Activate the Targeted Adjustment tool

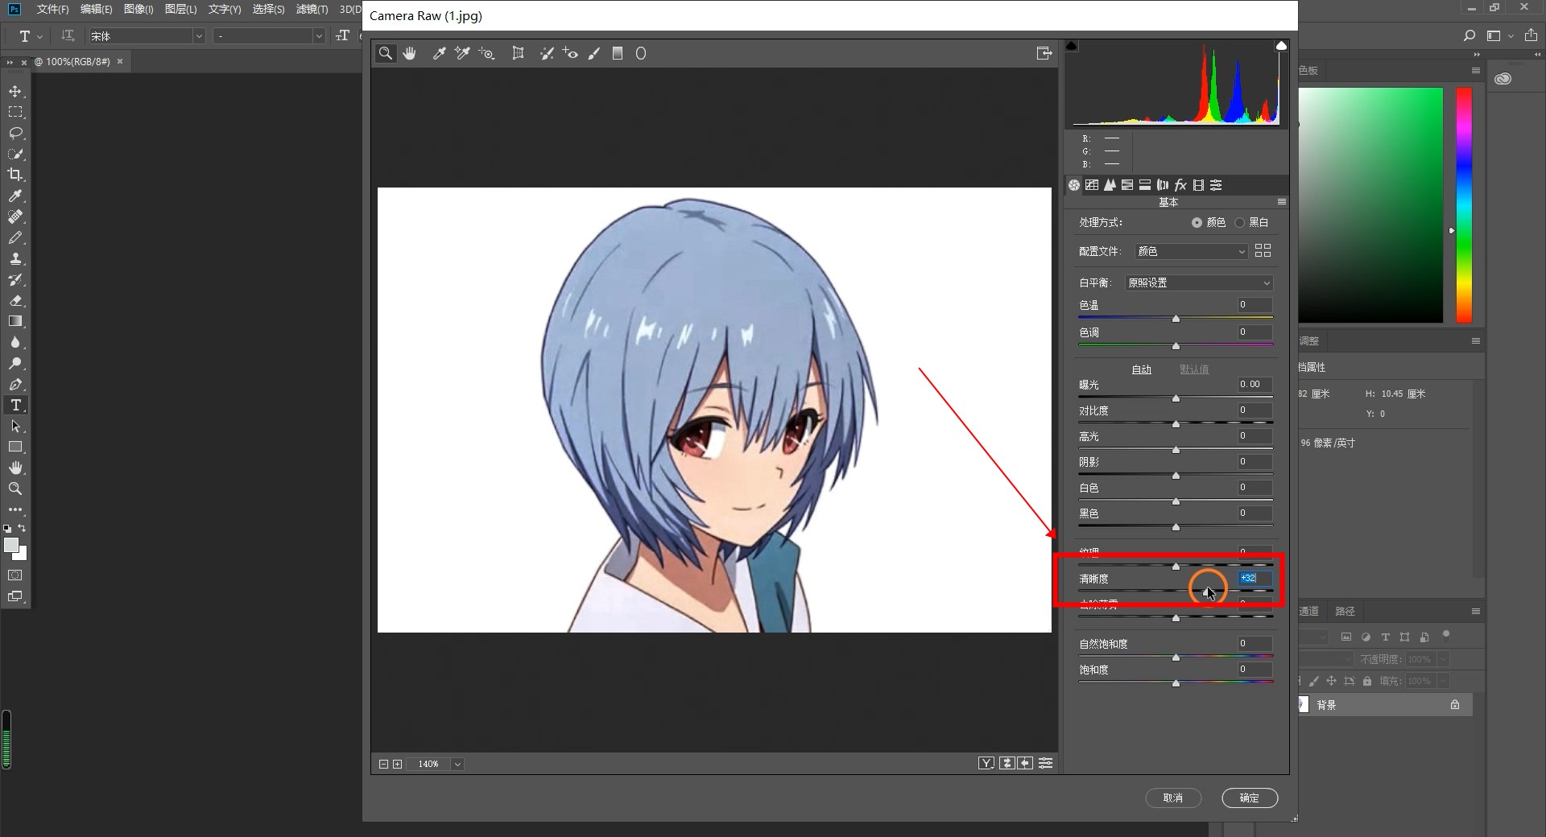(486, 53)
